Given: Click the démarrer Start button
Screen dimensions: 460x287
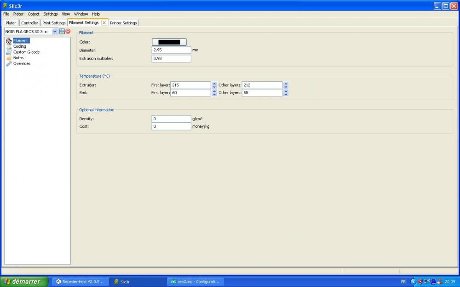Looking at the screenshot, I should pyautogui.click(x=24, y=282).
